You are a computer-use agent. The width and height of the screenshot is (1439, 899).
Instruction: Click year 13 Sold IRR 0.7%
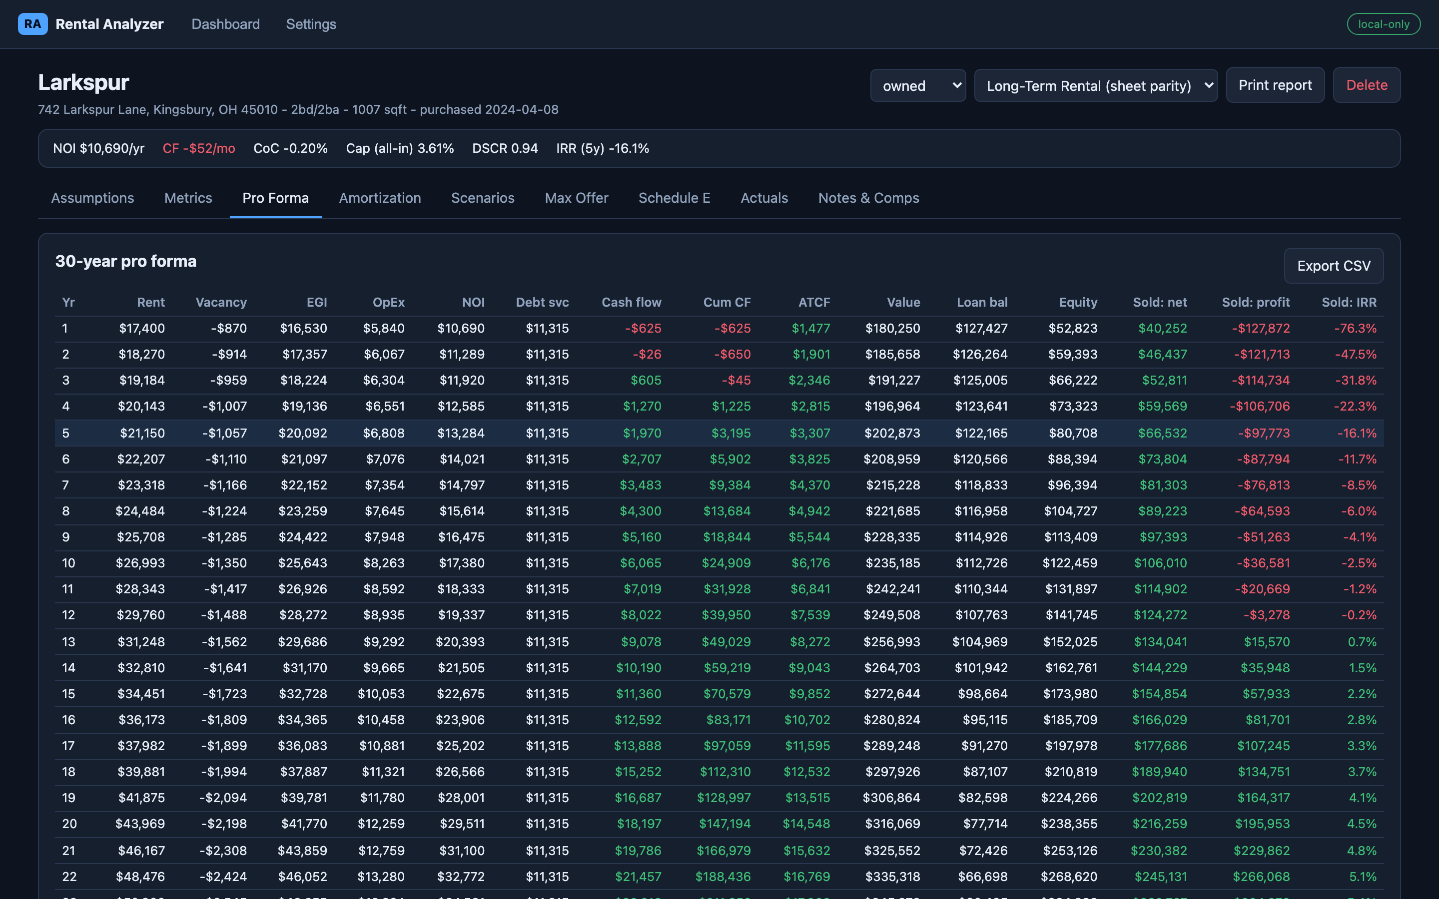click(x=1362, y=642)
